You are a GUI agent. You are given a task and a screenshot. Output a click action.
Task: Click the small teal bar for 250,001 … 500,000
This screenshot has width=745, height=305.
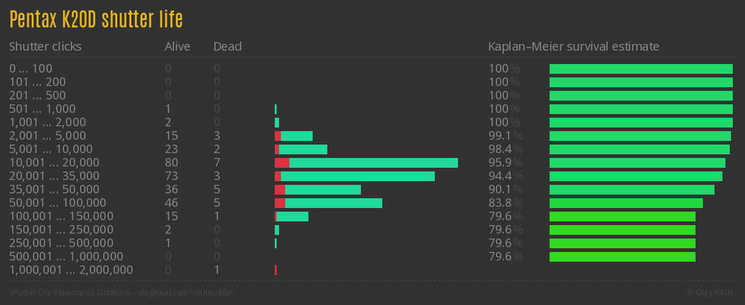tap(275, 243)
